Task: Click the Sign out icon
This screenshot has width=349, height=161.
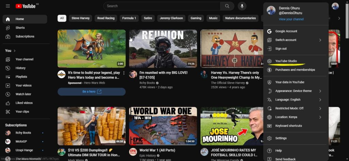Action: coord(269,49)
